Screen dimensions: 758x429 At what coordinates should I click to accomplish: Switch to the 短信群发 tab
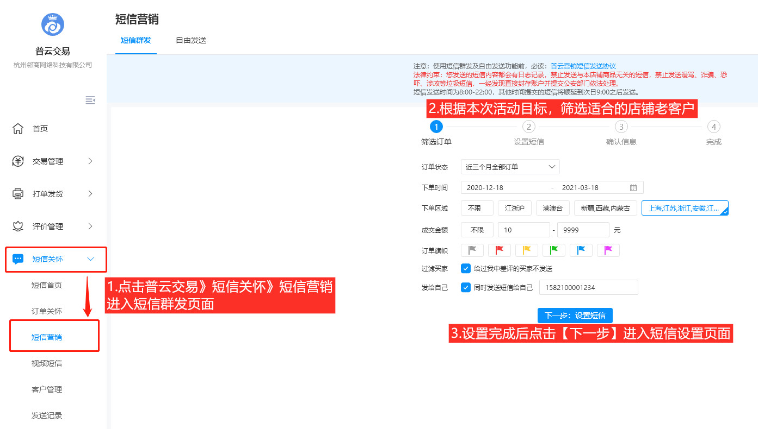(x=136, y=40)
